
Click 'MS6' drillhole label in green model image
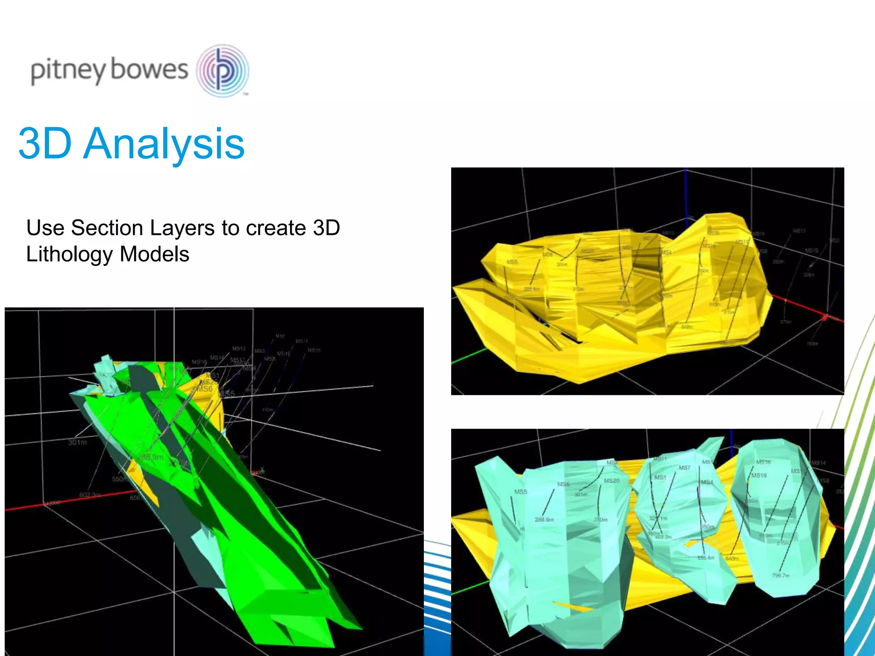(205, 389)
